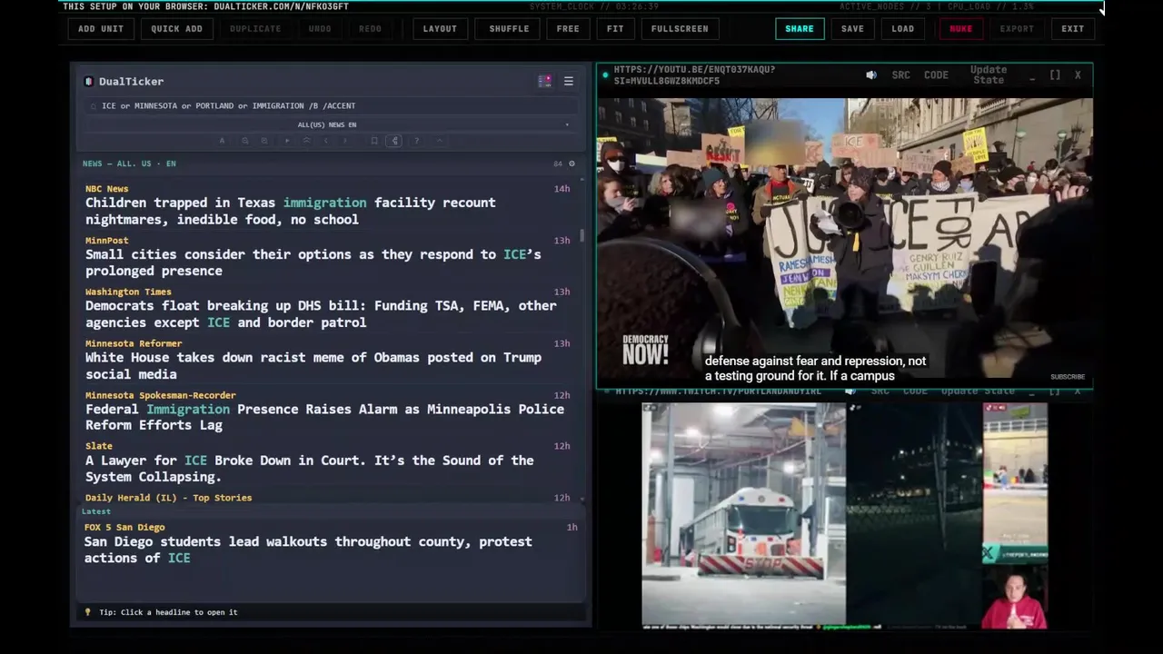Click the SHARE button
The width and height of the screenshot is (1163, 654).
pyautogui.click(x=800, y=28)
